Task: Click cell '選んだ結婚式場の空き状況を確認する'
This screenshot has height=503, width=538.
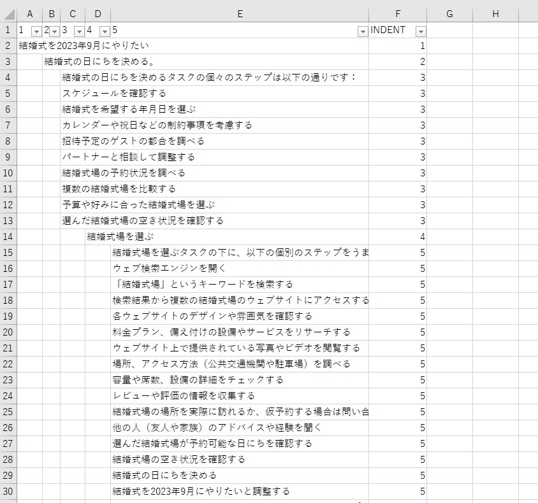Action: 143,221
